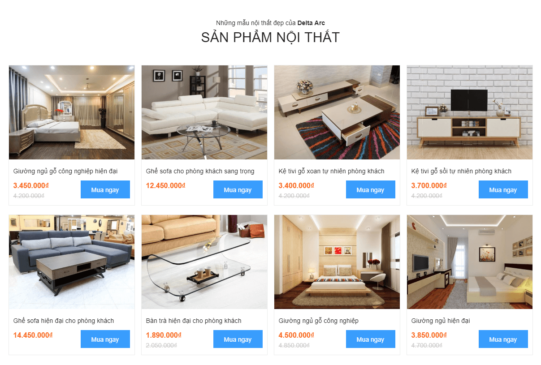Buy the 3.400.000đ TV shelf
Screen dimensions: 541x365
coord(371,189)
